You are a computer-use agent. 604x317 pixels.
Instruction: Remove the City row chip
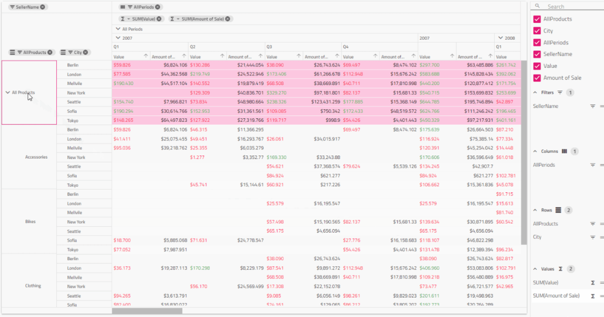tap(86, 52)
